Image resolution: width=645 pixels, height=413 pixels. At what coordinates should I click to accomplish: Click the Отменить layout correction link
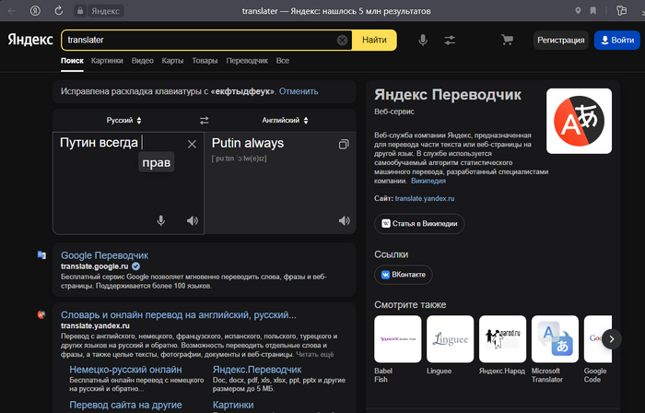299,92
